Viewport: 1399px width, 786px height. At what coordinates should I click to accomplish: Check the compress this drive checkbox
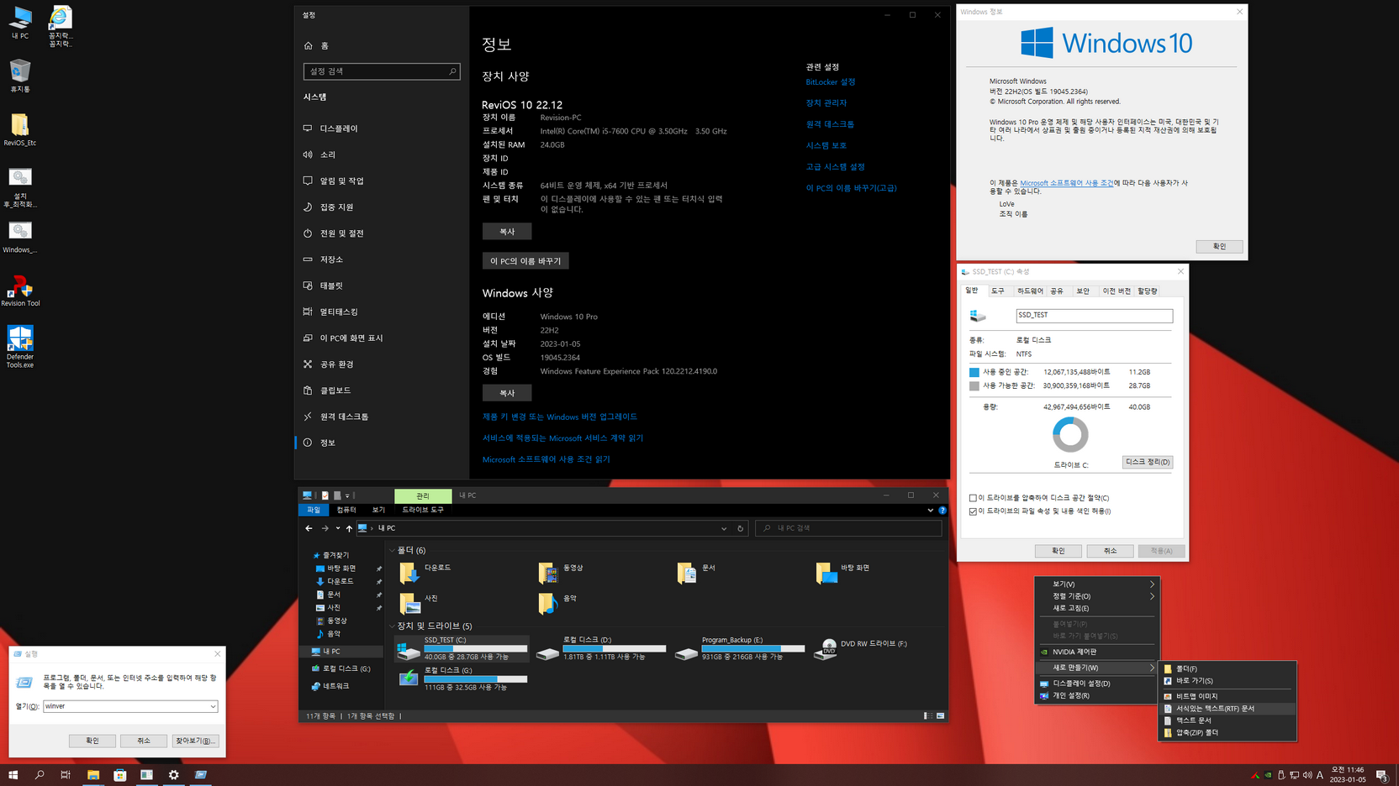[973, 498]
